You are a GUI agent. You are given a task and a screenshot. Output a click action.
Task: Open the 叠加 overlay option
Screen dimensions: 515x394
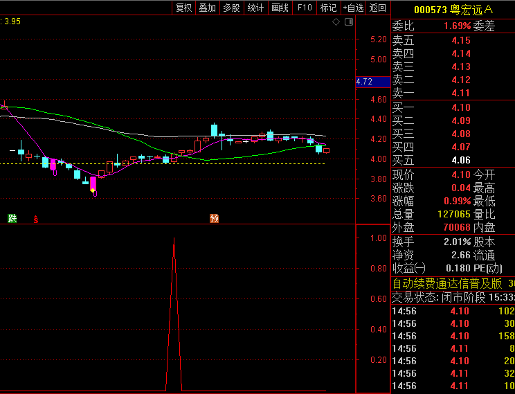click(x=207, y=8)
